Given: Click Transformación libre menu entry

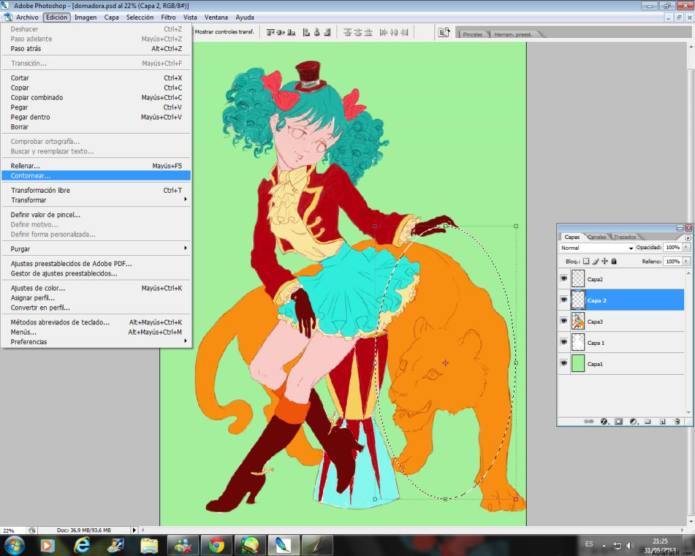Looking at the screenshot, I should [96, 190].
